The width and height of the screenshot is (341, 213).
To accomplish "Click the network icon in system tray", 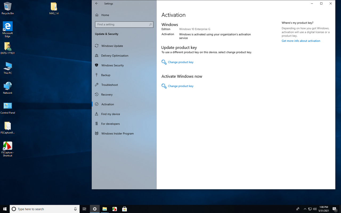I will 310,209.
